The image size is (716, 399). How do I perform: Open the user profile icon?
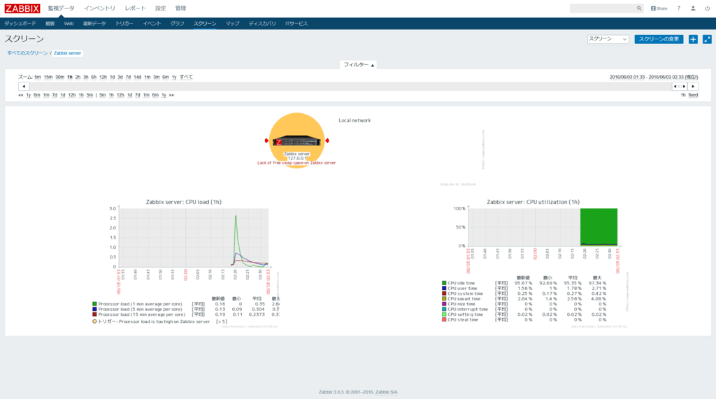pyautogui.click(x=693, y=8)
